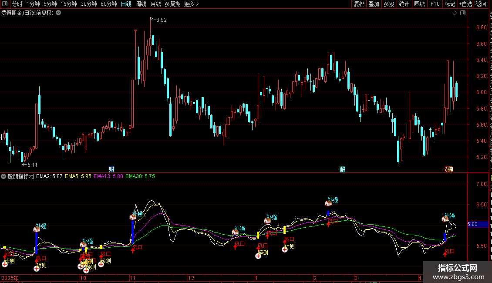Switch to 分时 intraday view
492x283 pixels.
tap(17, 4)
